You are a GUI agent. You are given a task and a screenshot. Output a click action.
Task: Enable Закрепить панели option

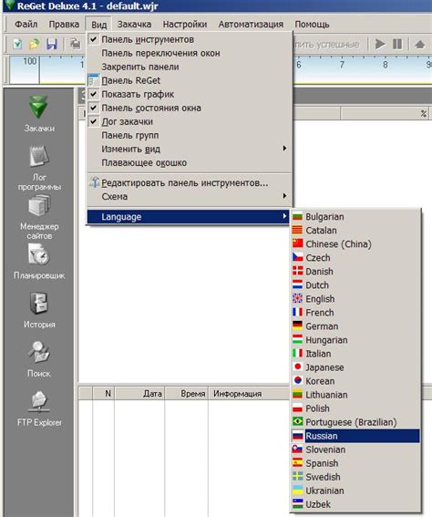(190, 67)
